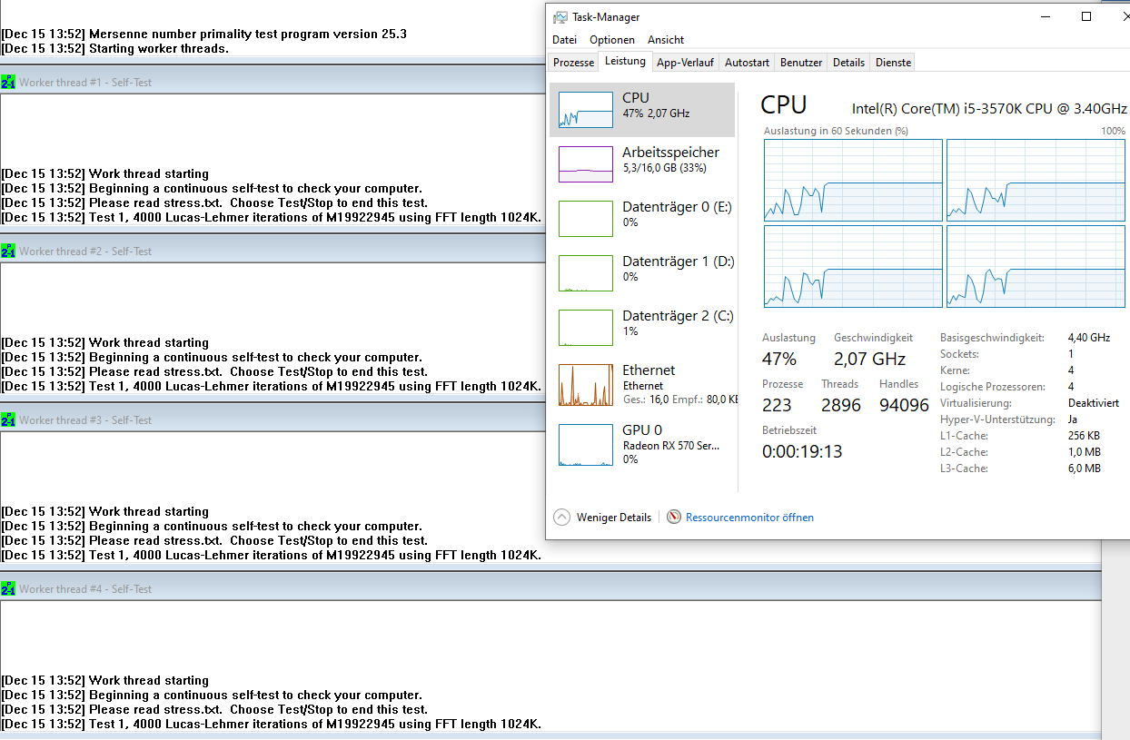Click the Hyper-V-Unterstützung Ja value
Viewport: 1130px width, 740px height.
(x=1074, y=419)
